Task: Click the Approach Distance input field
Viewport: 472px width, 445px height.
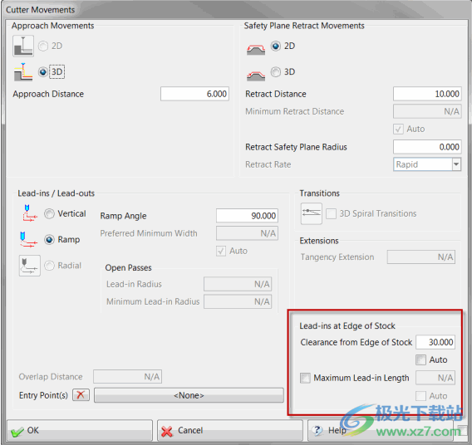Action: point(194,94)
